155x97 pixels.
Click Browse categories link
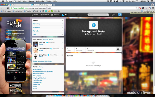coord(38,61)
